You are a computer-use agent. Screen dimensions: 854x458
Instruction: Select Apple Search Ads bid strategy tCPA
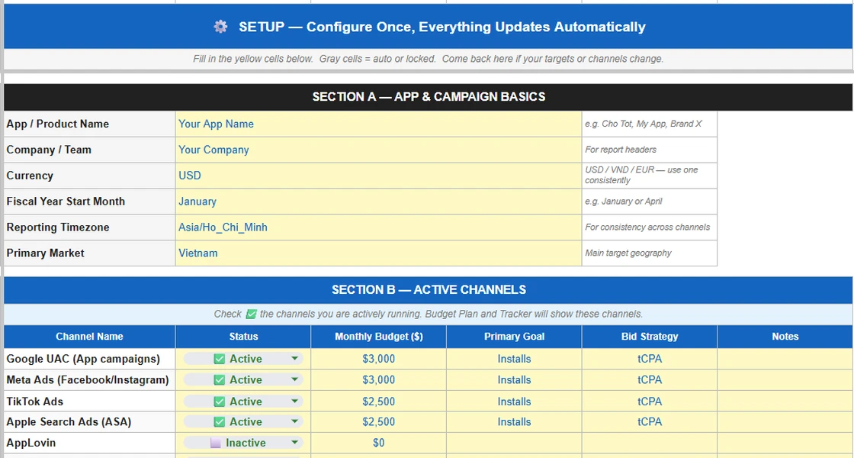coord(650,422)
